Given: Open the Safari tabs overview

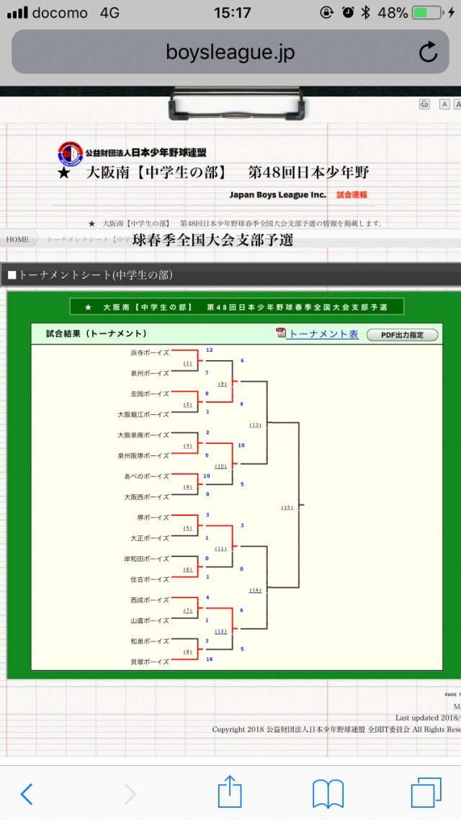Looking at the screenshot, I should click(x=426, y=793).
